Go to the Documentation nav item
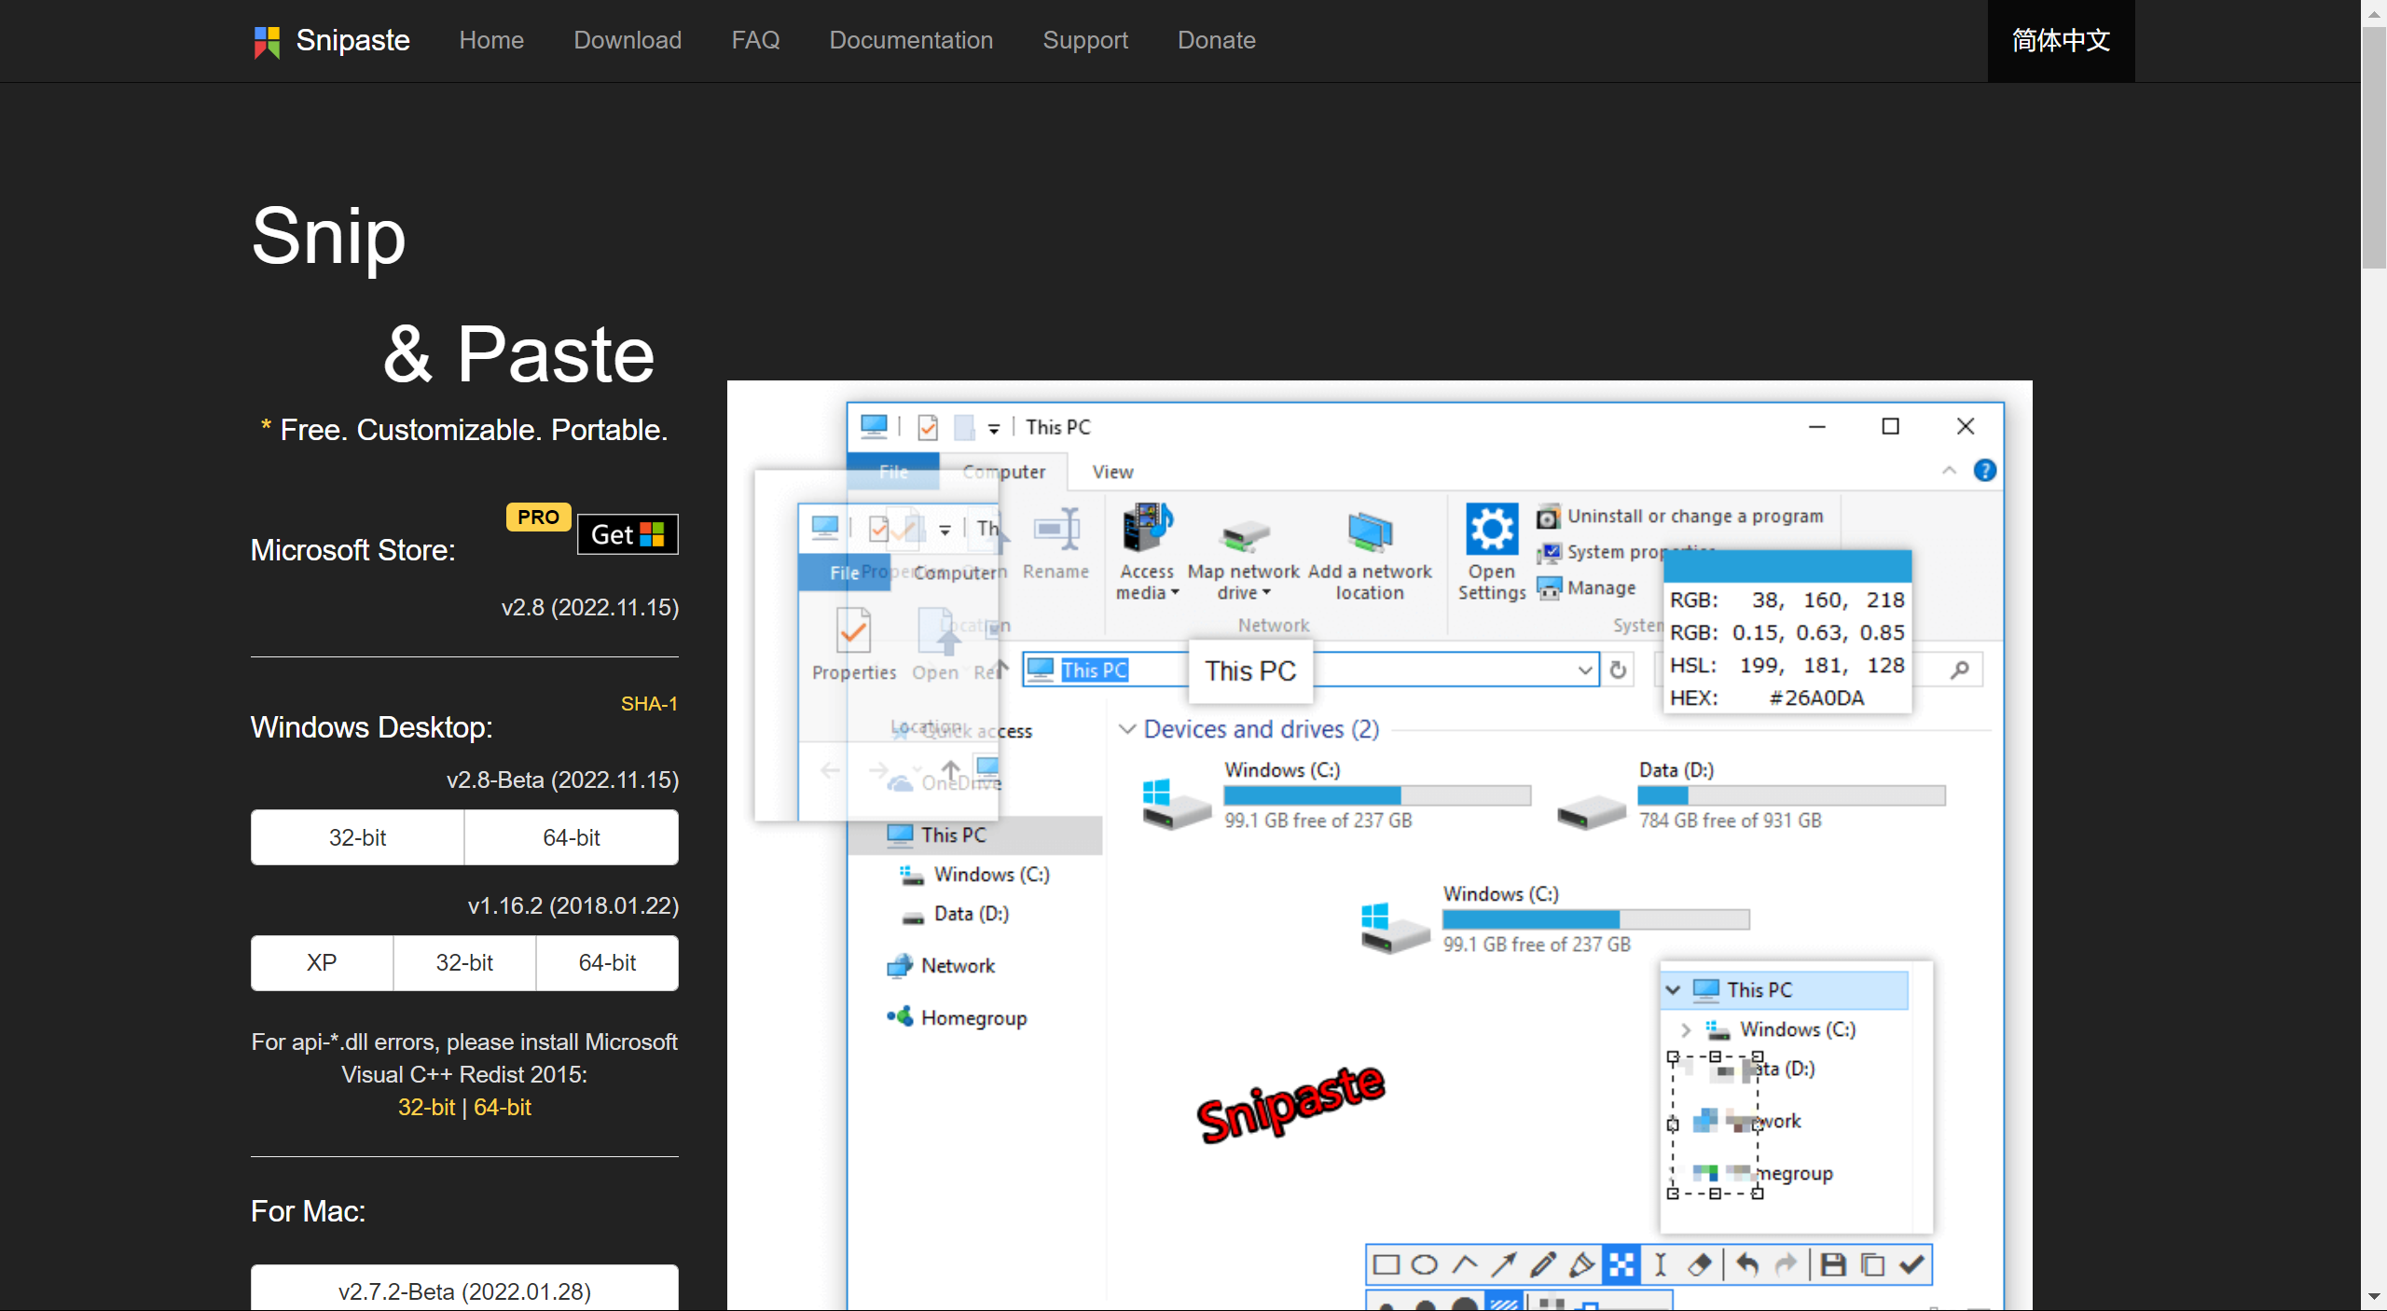Viewport: 2387px width, 1311px height. tap(911, 40)
